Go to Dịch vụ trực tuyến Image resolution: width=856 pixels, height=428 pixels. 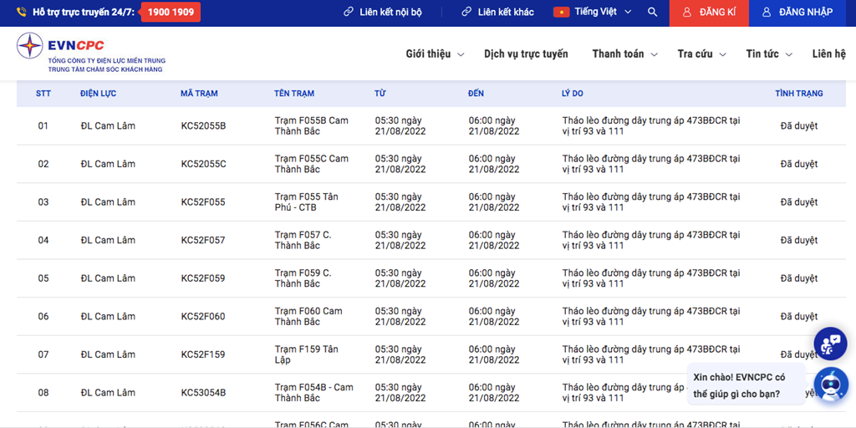[x=526, y=54]
